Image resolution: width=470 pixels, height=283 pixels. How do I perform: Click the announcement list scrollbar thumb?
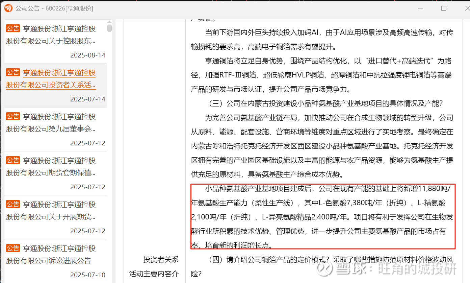pos(109,28)
